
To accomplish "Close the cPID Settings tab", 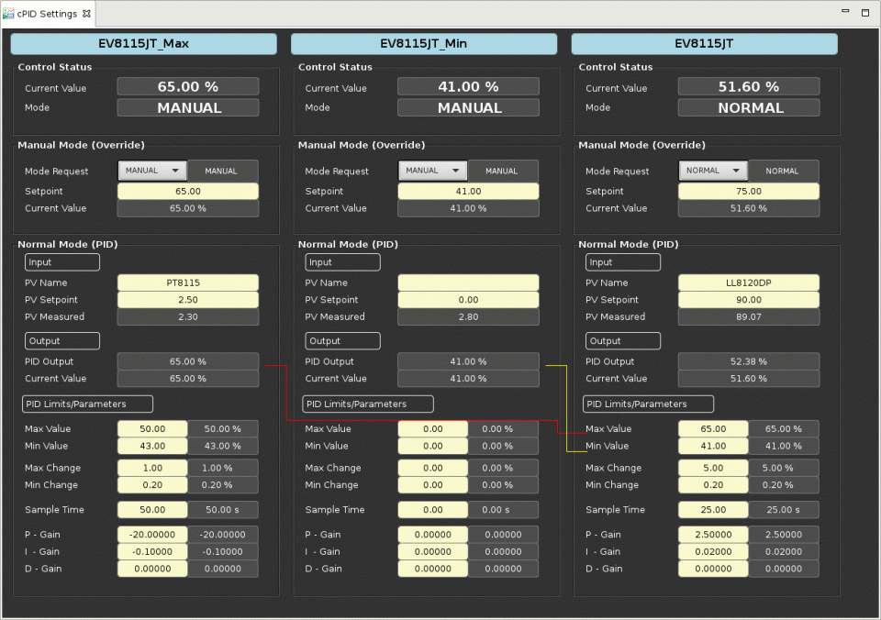I will tap(87, 14).
